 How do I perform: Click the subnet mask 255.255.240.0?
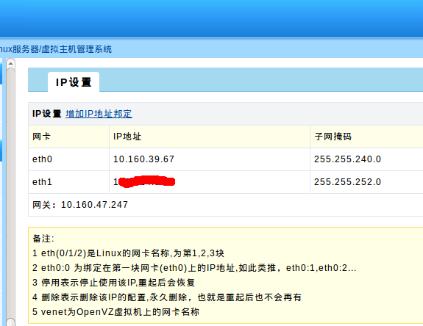pos(347,159)
